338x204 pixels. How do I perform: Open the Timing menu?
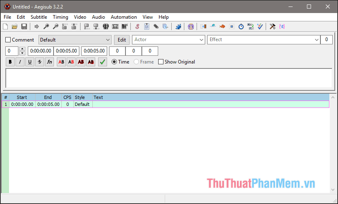pyautogui.click(x=60, y=17)
